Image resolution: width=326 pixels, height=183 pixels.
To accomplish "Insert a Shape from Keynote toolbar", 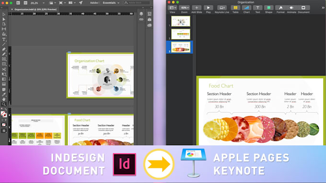I will click(268, 8).
